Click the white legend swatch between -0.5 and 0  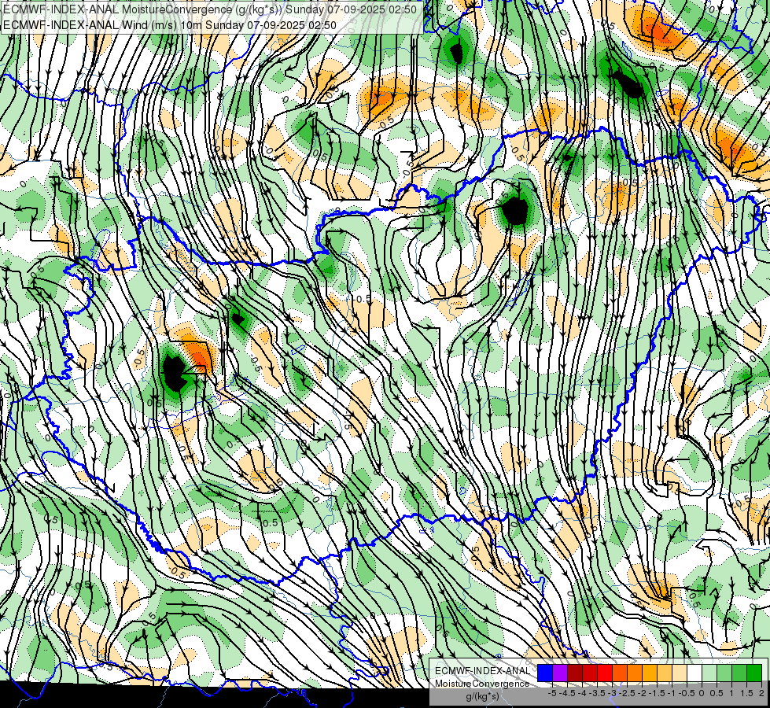694,673
